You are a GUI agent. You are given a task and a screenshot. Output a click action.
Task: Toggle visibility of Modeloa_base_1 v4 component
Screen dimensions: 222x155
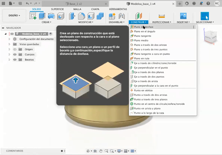coord(12,34)
